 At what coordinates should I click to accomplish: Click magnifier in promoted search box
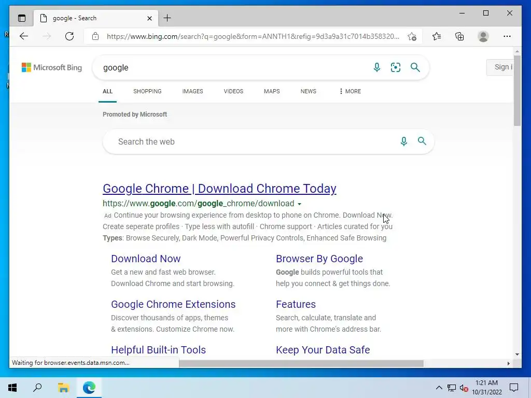pos(422,141)
